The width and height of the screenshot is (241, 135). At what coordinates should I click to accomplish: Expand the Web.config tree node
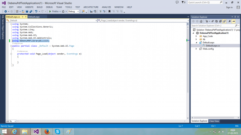(x=196, y=49)
